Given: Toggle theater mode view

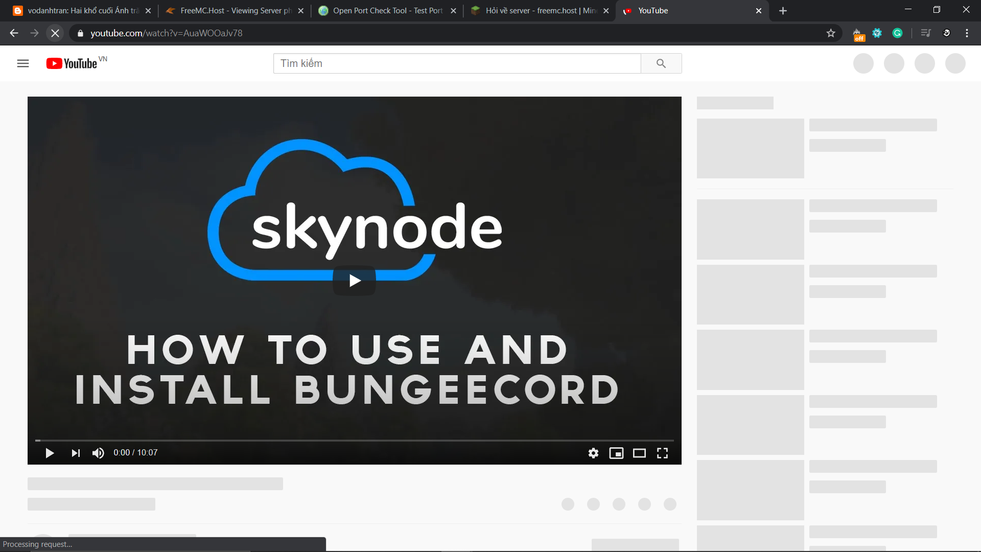Looking at the screenshot, I should point(639,453).
